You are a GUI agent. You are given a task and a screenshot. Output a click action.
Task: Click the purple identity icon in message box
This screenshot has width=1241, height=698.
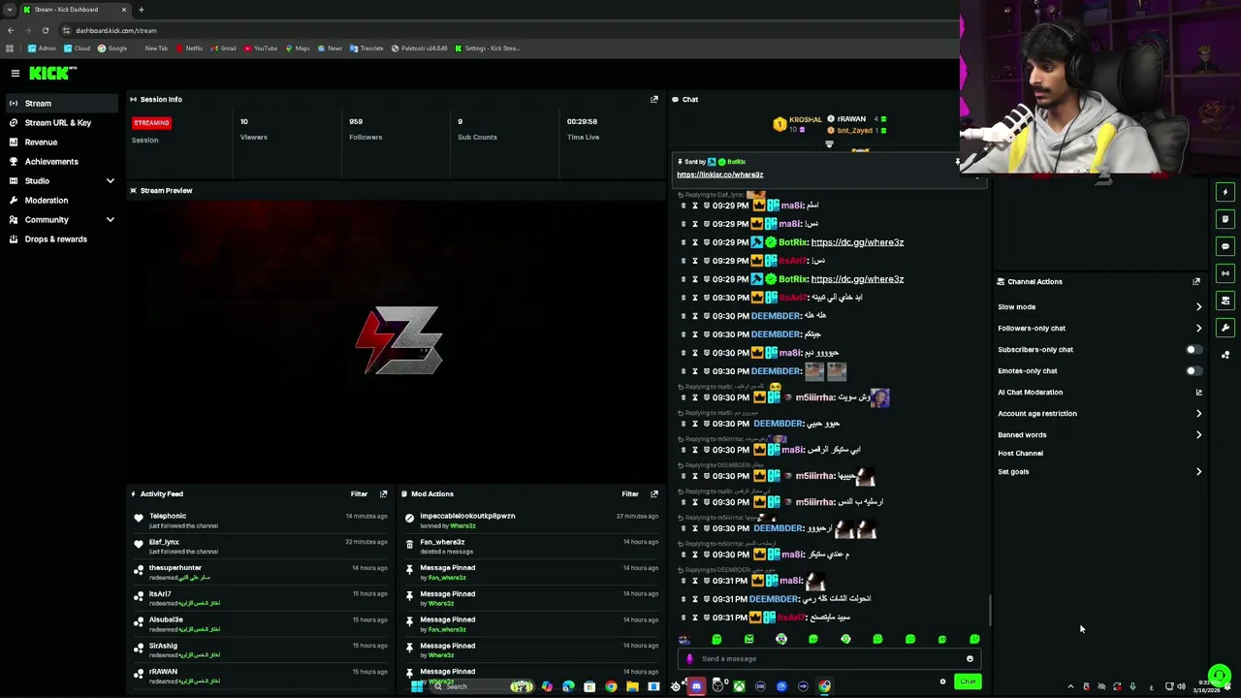690,659
